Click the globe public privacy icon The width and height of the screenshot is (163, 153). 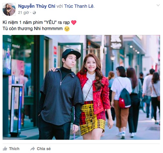tap(34, 13)
